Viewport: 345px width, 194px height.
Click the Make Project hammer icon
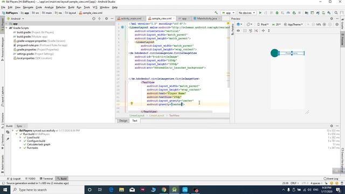tap(216, 13)
